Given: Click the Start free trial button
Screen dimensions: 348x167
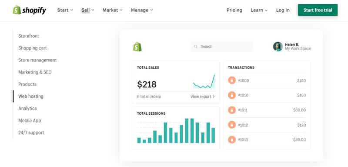Looking at the screenshot, I should pyautogui.click(x=318, y=10).
